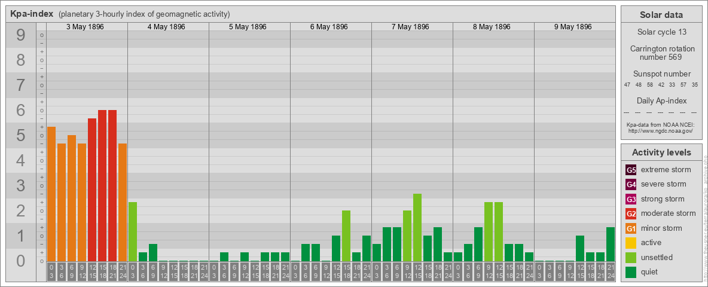Click the G1 minor storm badge

click(631, 228)
